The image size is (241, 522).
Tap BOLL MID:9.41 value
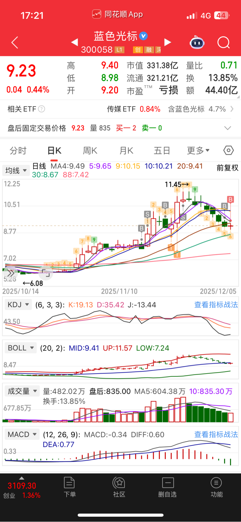[84, 348]
